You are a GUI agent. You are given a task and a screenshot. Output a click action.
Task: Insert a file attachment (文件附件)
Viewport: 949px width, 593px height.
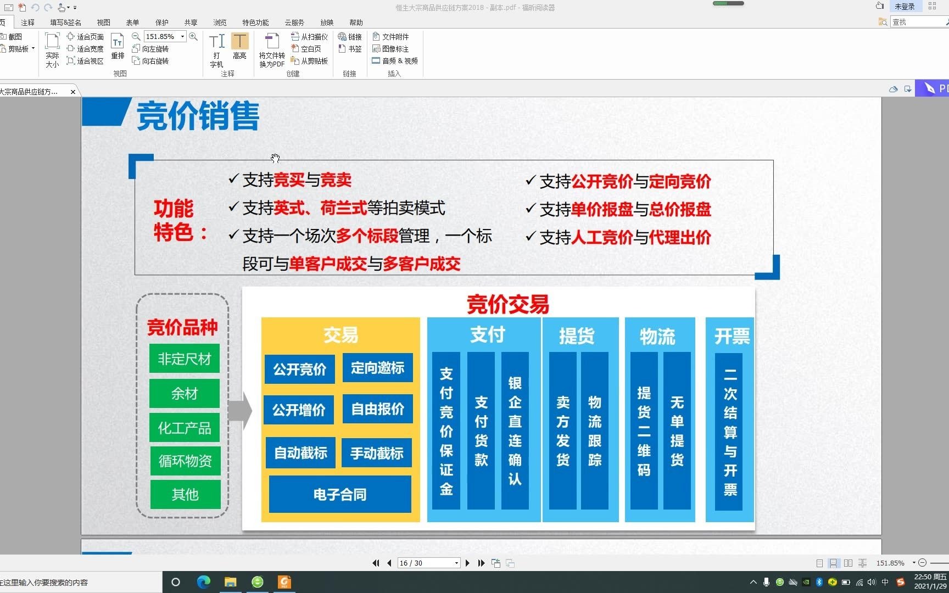pos(390,37)
